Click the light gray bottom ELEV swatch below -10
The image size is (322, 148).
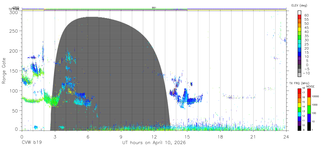[x=299, y=75]
